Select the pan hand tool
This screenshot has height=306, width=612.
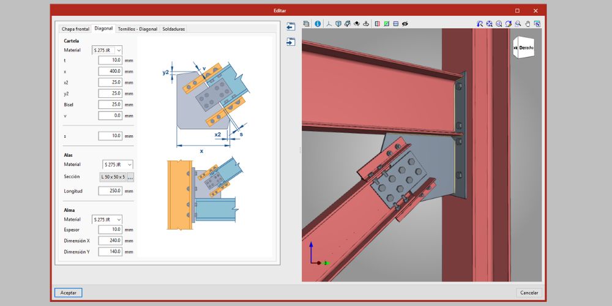[x=528, y=24]
